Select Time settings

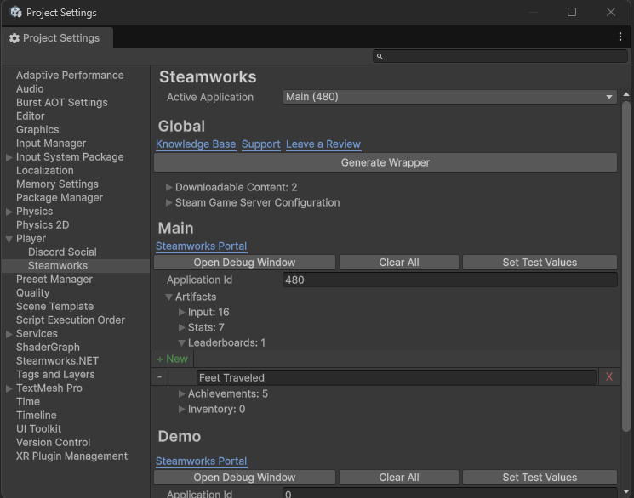28,402
